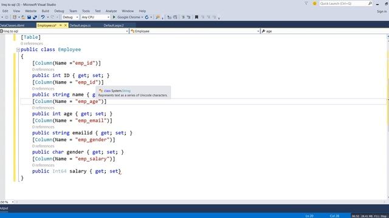Click 0 references above the age property

click(43, 108)
